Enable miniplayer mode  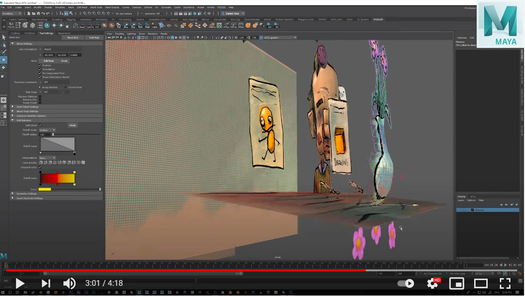457,283
